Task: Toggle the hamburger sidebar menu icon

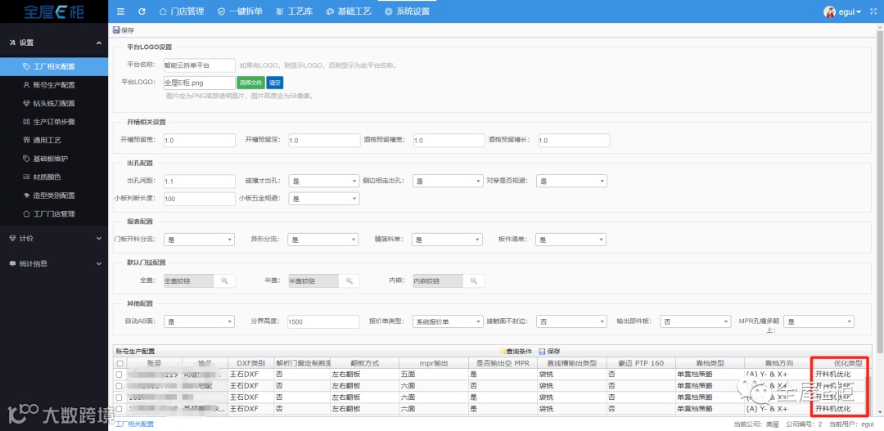Action: click(x=120, y=11)
